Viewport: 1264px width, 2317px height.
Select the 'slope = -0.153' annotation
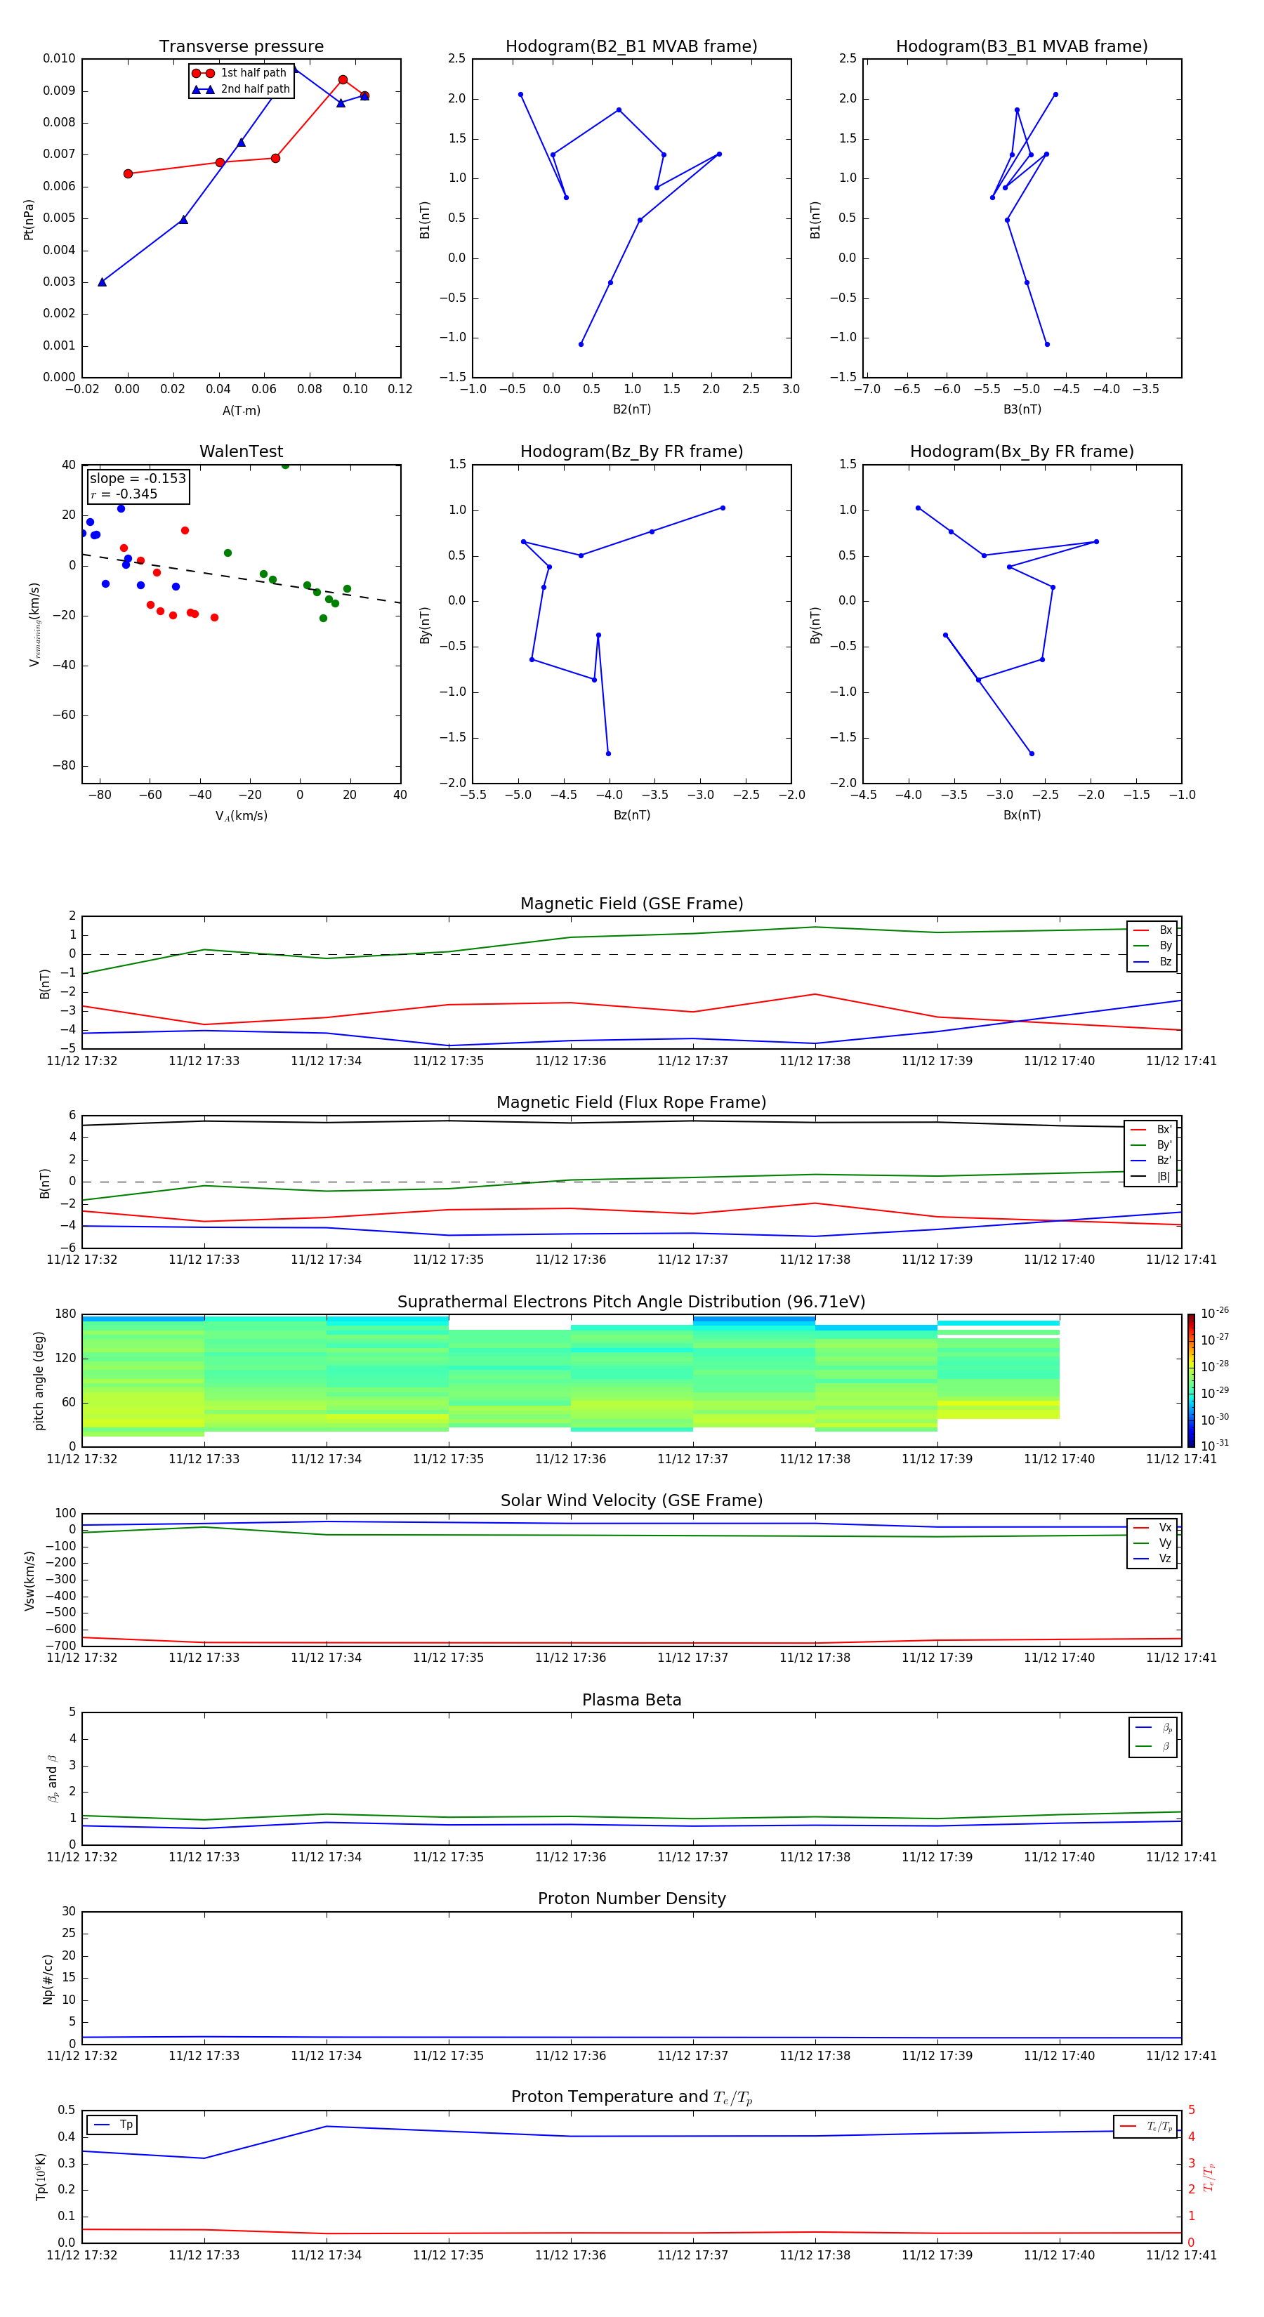click(138, 479)
